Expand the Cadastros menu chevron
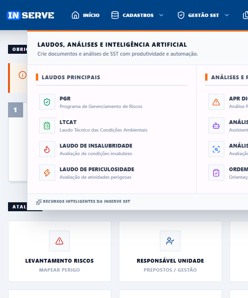248x298 pixels. pyautogui.click(x=161, y=15)
